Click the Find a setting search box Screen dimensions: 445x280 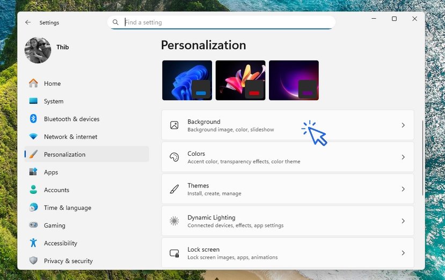point(225,22)
